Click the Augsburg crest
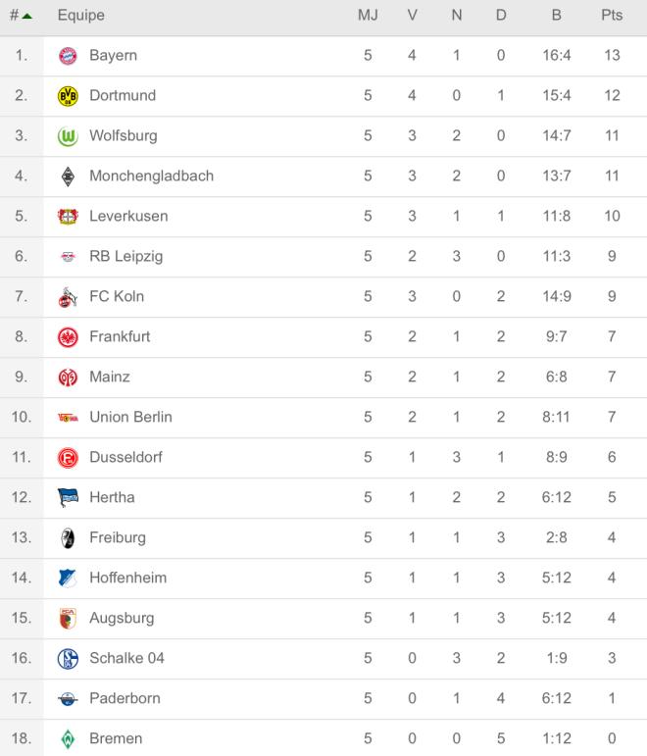The image size is (647, 756). click(67, 619)
